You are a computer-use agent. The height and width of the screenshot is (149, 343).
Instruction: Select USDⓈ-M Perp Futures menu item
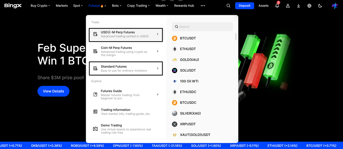126,34
